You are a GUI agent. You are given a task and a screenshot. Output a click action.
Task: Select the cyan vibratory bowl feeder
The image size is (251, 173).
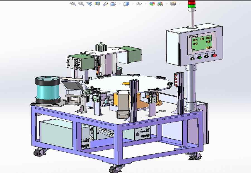[48, 90]
